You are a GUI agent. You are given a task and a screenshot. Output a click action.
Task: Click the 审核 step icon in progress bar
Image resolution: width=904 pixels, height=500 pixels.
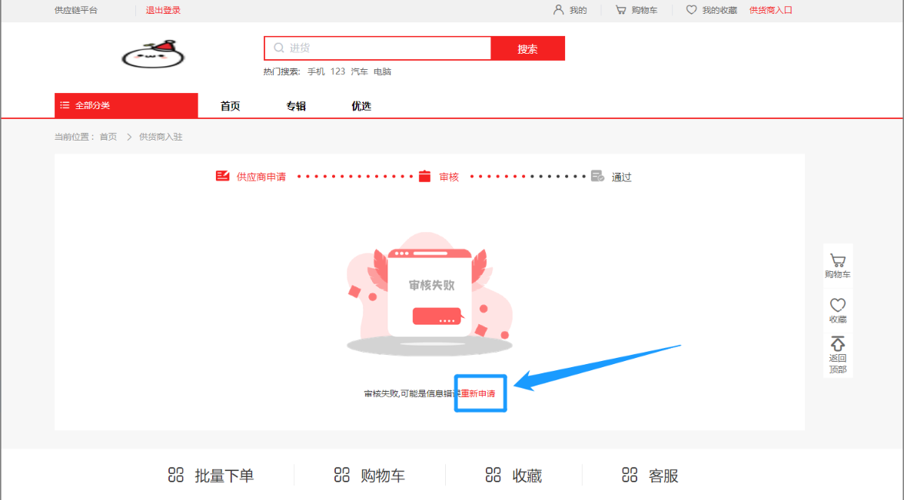tap(425, 177)
